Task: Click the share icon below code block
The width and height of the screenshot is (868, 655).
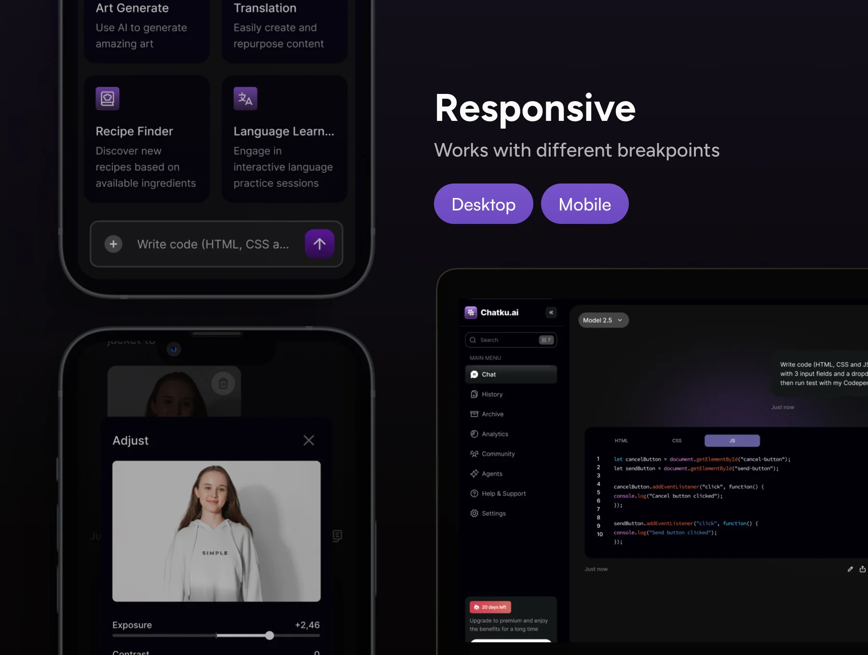Action: click(863, 569)
